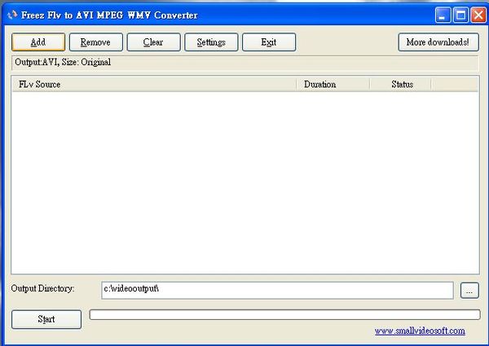Click the Add button
The height and width of the screenshot is (346, 489).
click(x=38, y=42)
